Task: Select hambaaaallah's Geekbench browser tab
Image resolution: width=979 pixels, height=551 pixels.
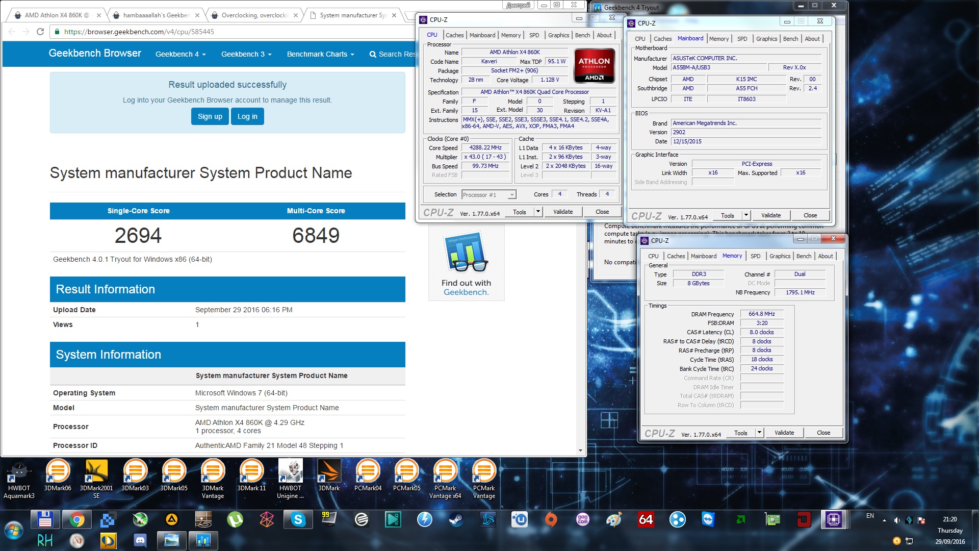Action: point(156,15)
